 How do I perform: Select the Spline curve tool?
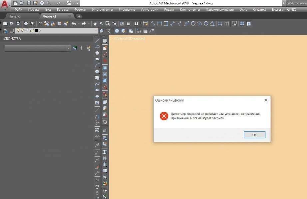point(97,84)
